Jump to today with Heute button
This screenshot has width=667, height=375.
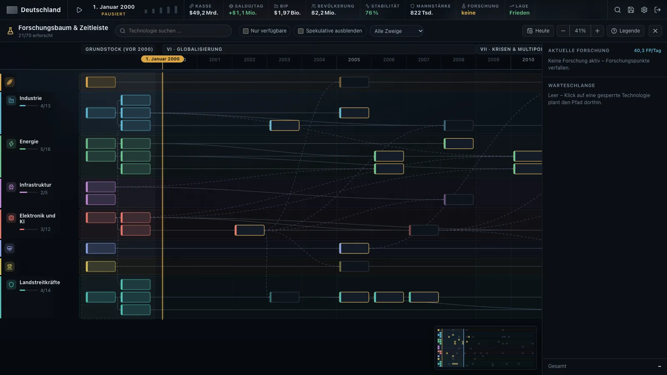point(538,31)
